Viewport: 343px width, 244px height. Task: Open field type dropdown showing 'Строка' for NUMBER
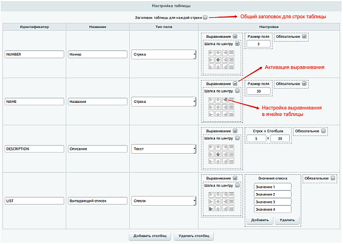163,54
